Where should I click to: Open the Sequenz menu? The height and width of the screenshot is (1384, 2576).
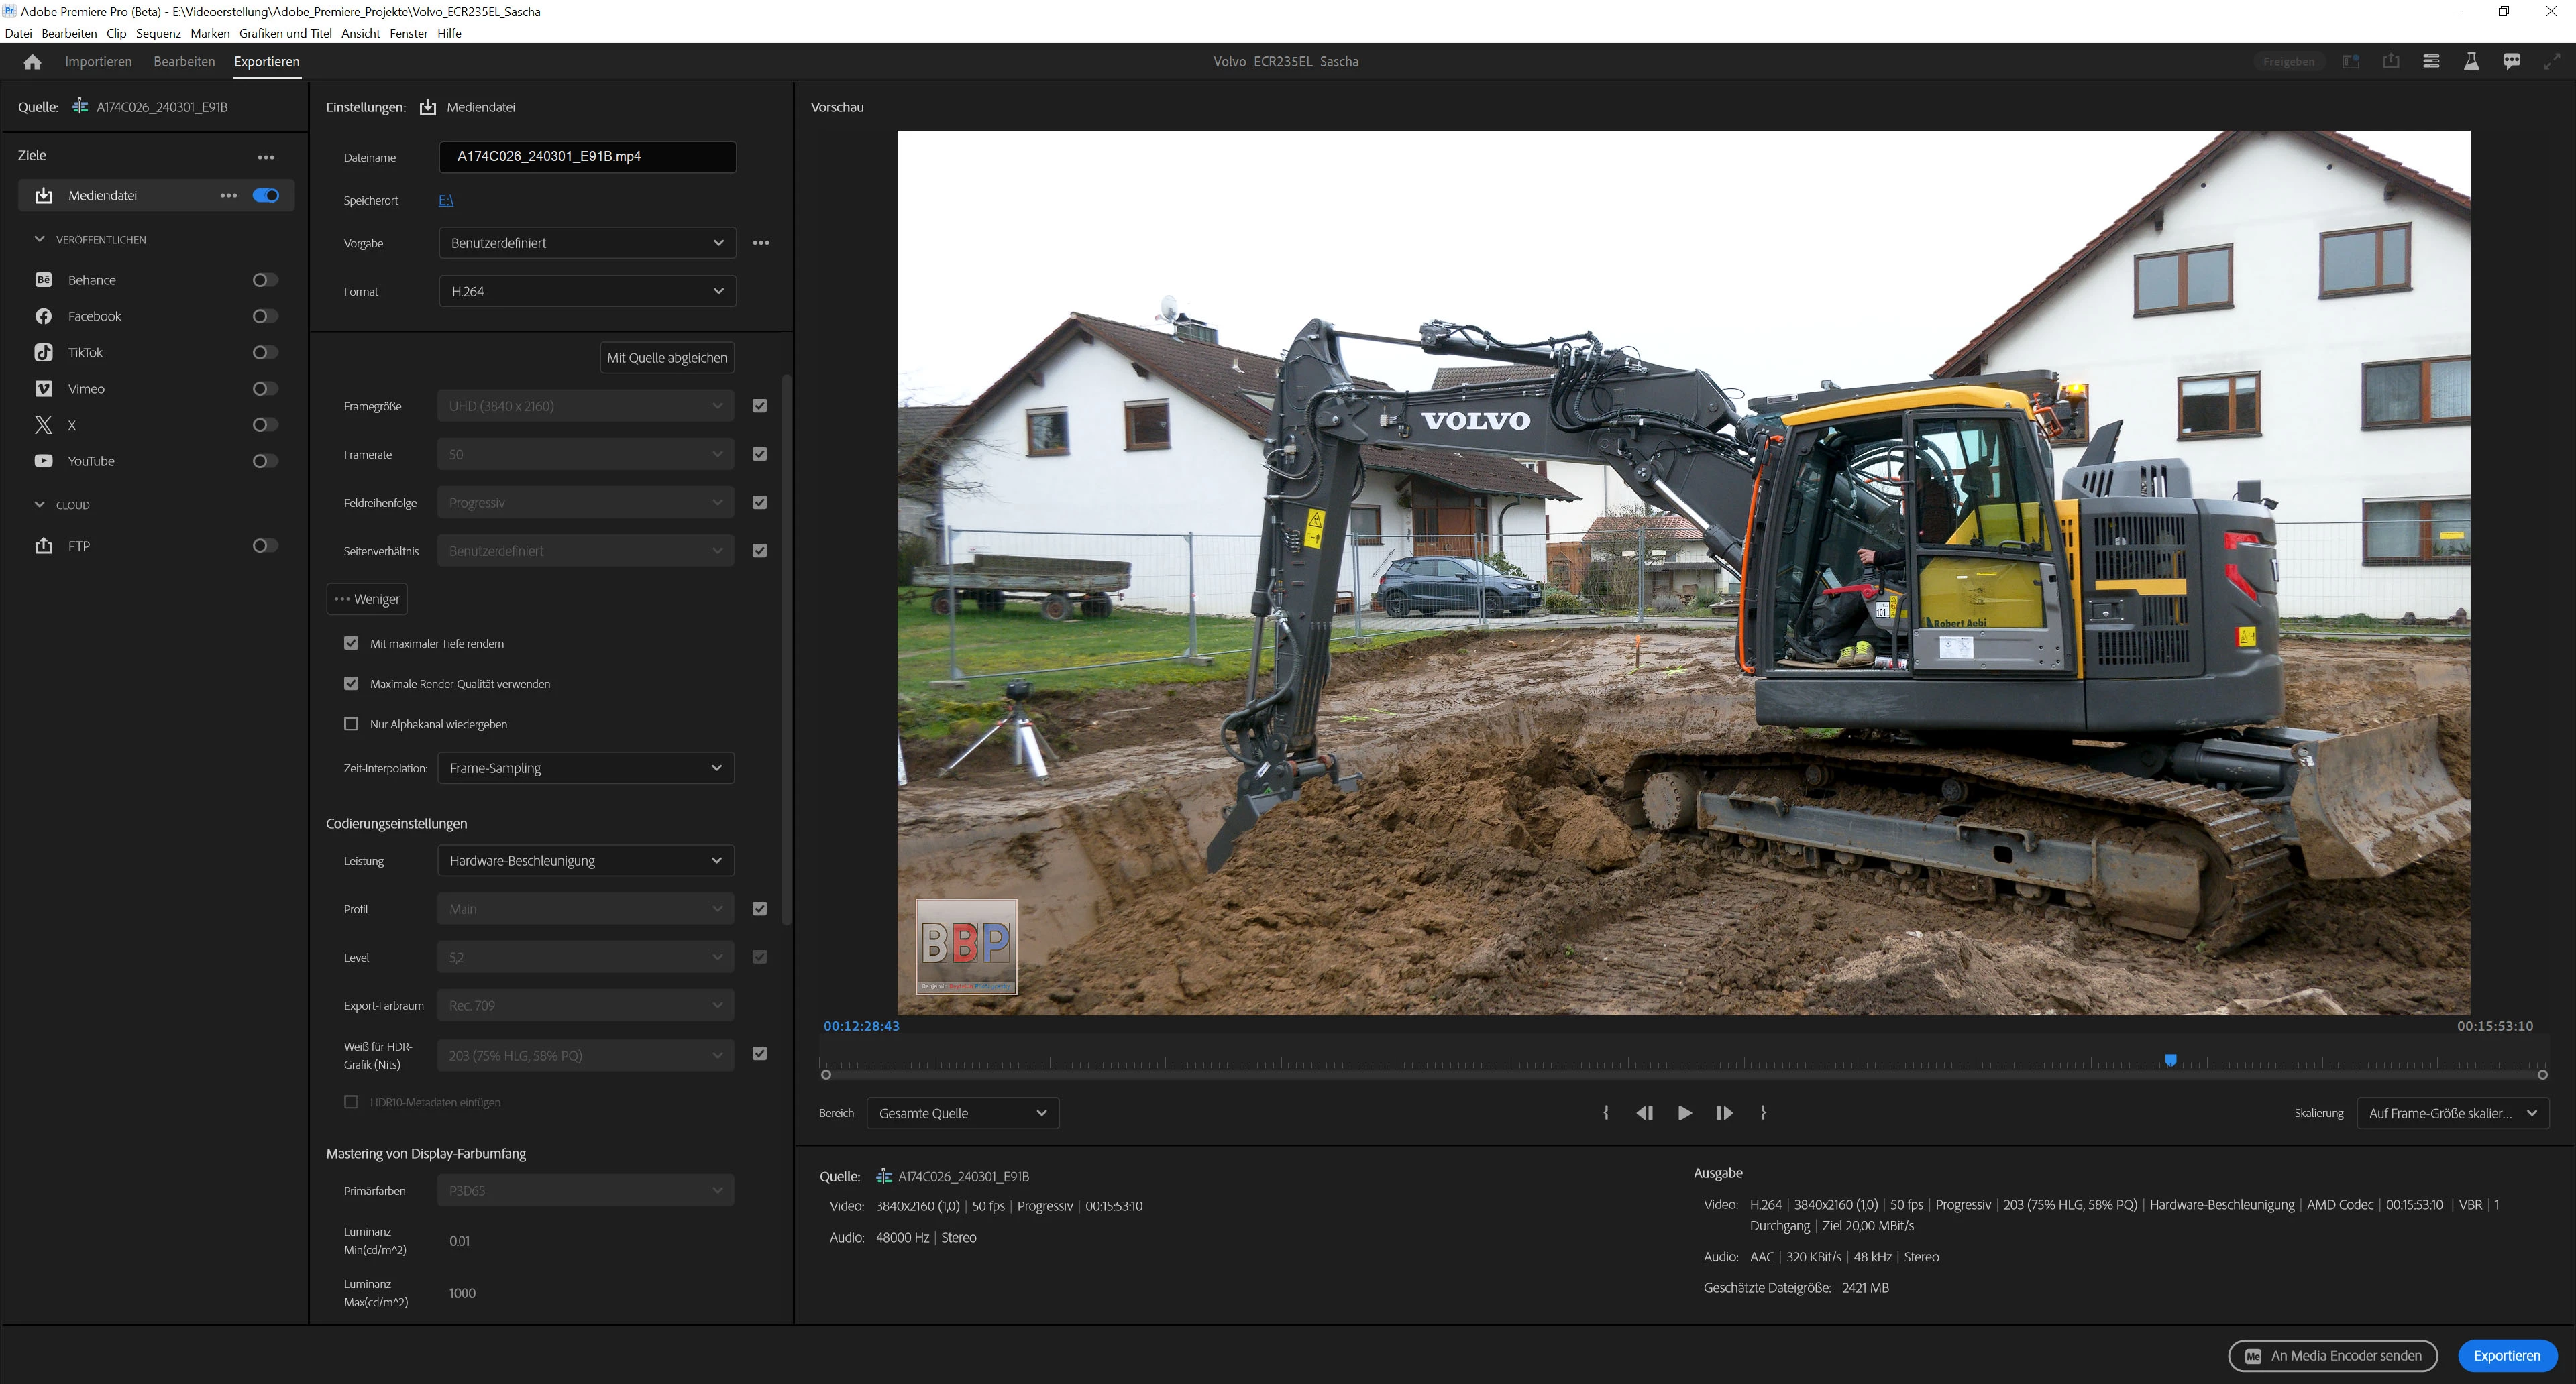(158, 33)
